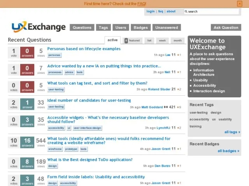Click the processes tag
The width and height of the screenshot is (249, 186).
click(x=55, y=72)
